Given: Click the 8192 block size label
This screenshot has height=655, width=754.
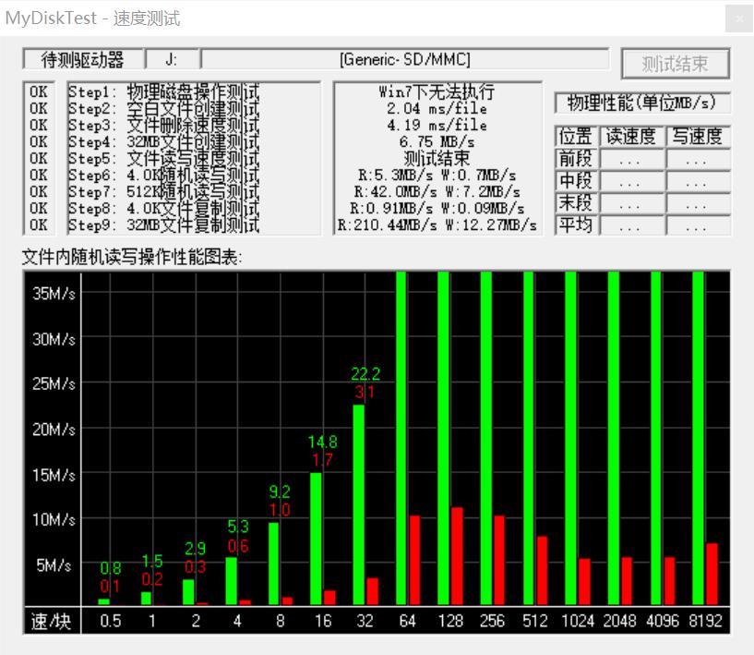Looking at the screenshot, I should coord(705,622).
